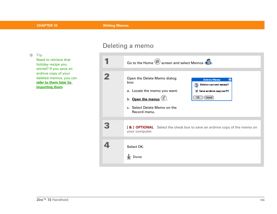Click the page number 186
Screen dimensions: 277x214
(262, 200)
